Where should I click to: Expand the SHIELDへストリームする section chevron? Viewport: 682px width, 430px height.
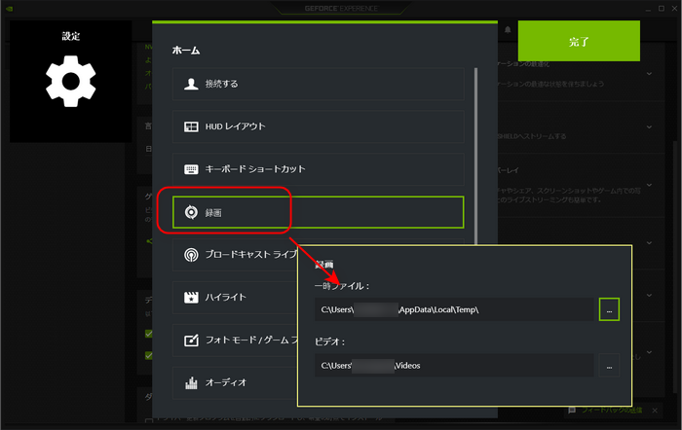coord(649,126)
